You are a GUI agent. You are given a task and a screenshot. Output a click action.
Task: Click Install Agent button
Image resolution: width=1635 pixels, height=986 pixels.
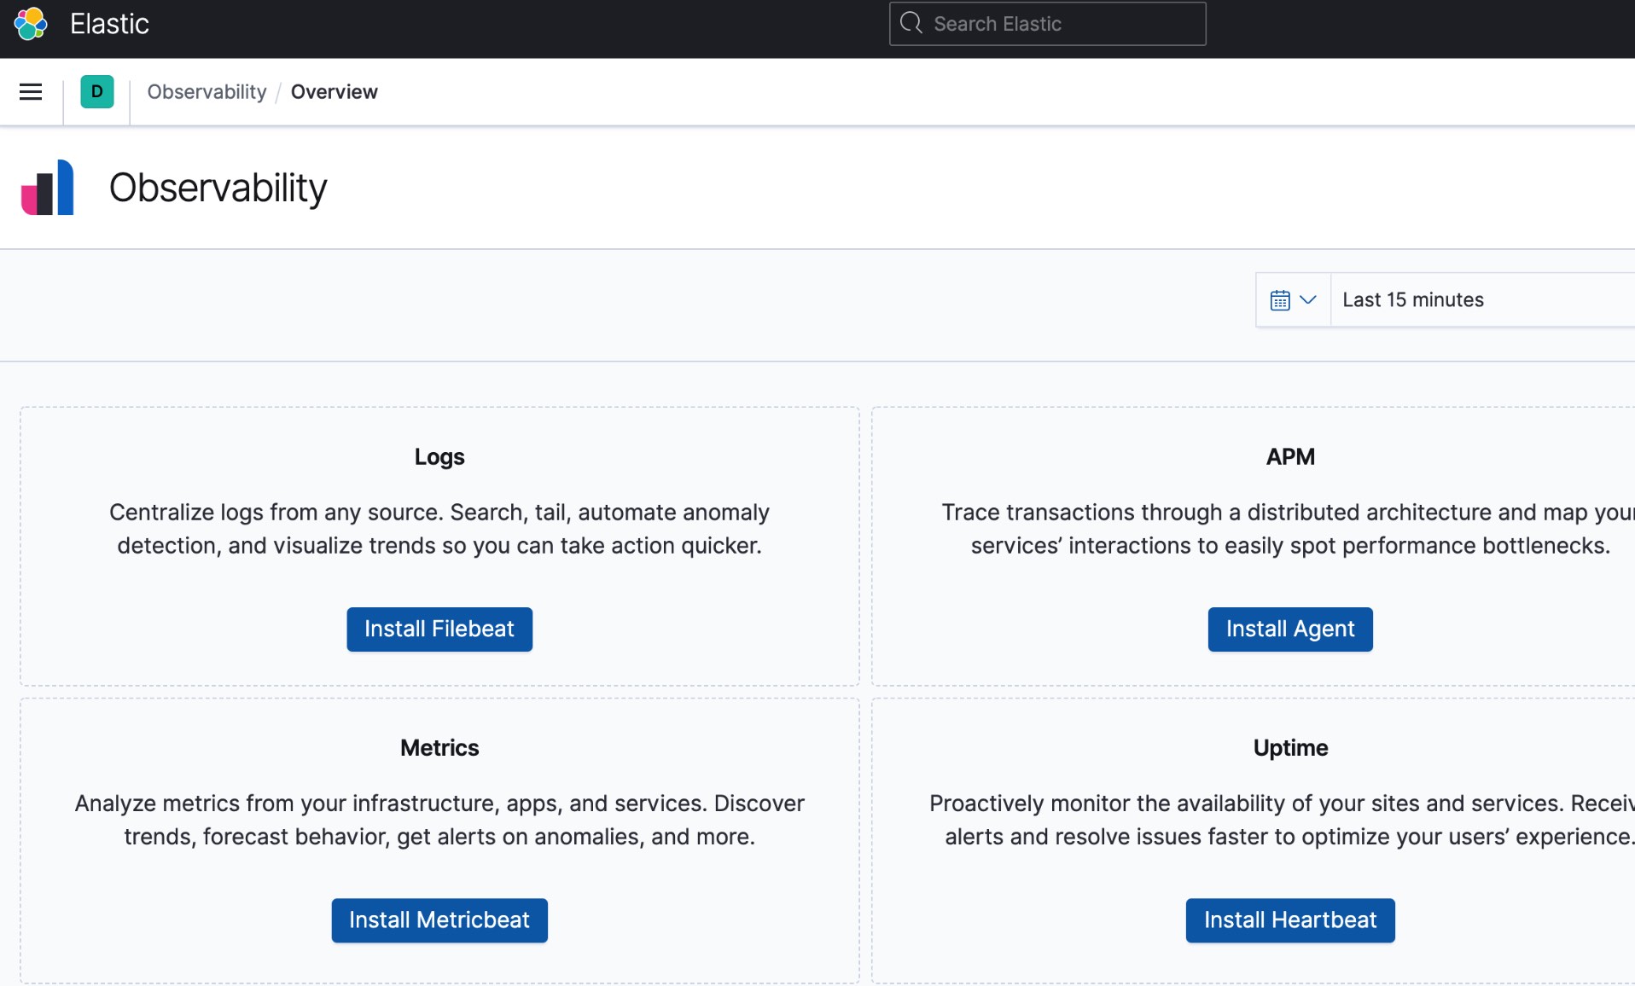pos(1290,629)
